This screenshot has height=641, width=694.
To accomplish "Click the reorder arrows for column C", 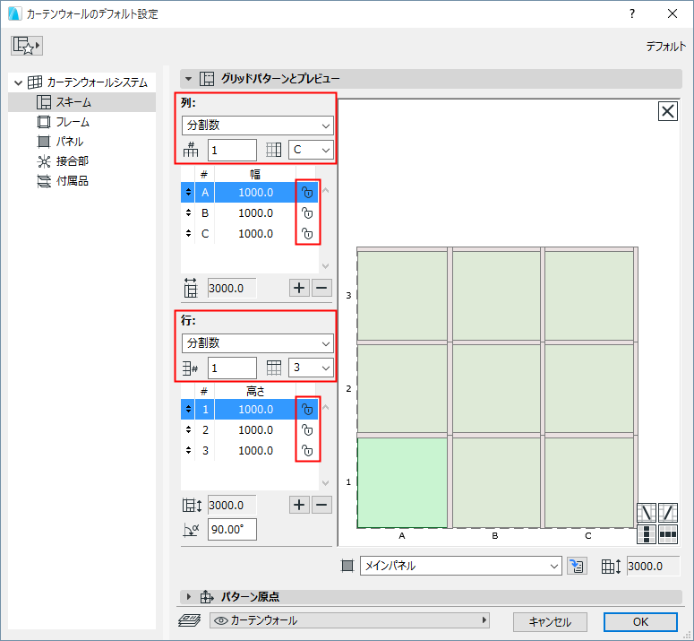I will 189,233.
